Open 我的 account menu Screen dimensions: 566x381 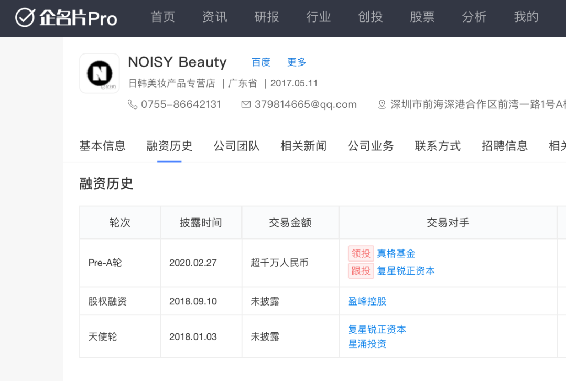pos(526,17)
